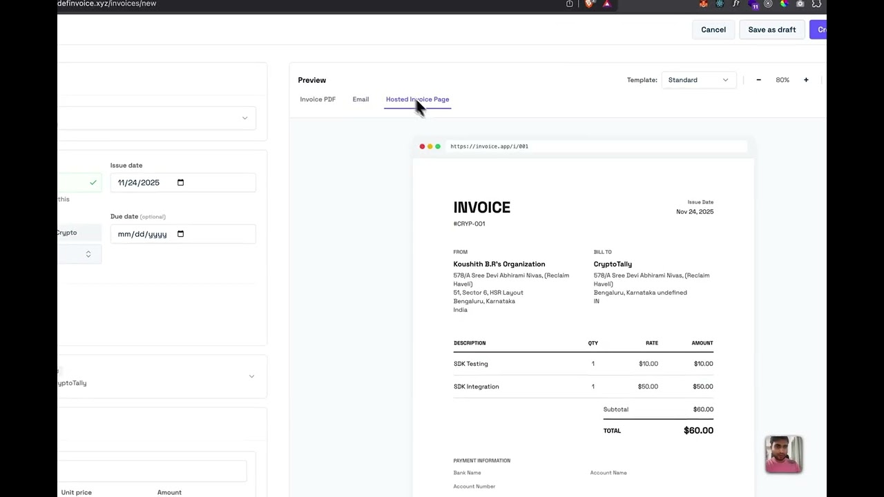Click the bold TOTAL amount $60.00

pyautogui.click(x=698, y=431)
